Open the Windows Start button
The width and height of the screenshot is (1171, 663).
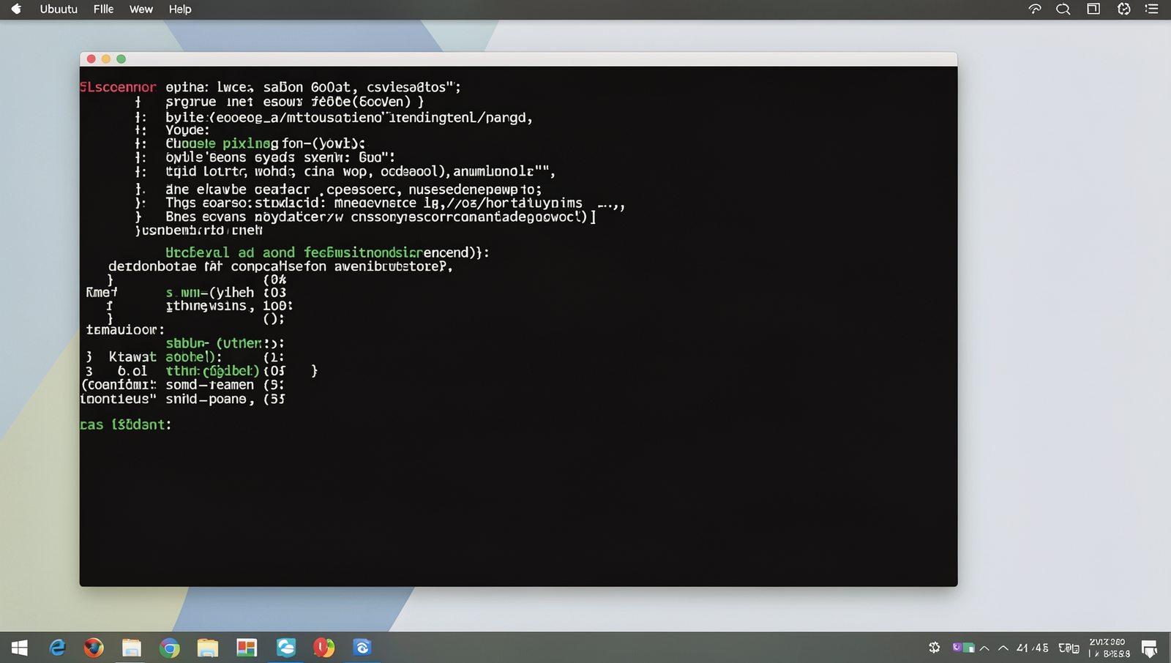click(x=20, y=648)
